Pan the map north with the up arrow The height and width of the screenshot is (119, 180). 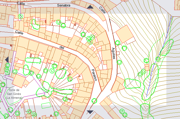click(x=90, y=7)
